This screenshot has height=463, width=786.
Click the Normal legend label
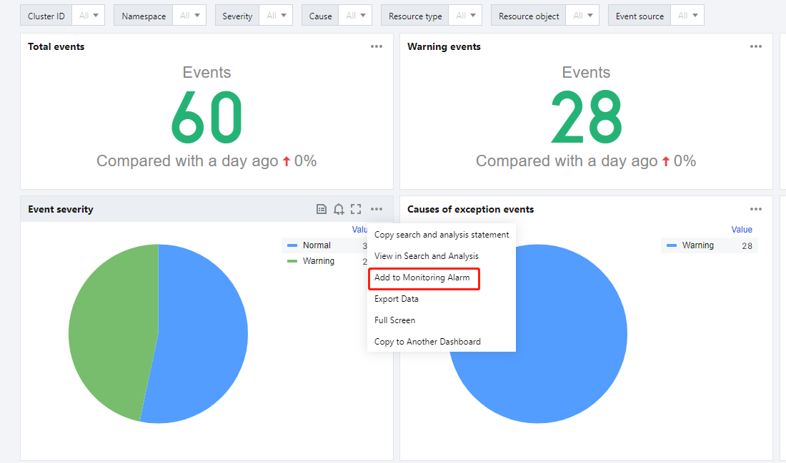(317, 245)
